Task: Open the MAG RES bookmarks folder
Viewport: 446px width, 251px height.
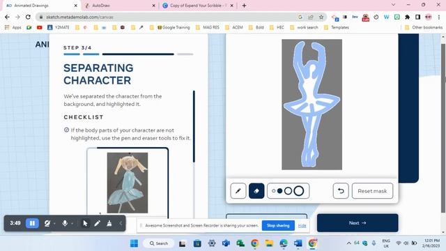Action: pyautogui.click(x=208, y=27)
